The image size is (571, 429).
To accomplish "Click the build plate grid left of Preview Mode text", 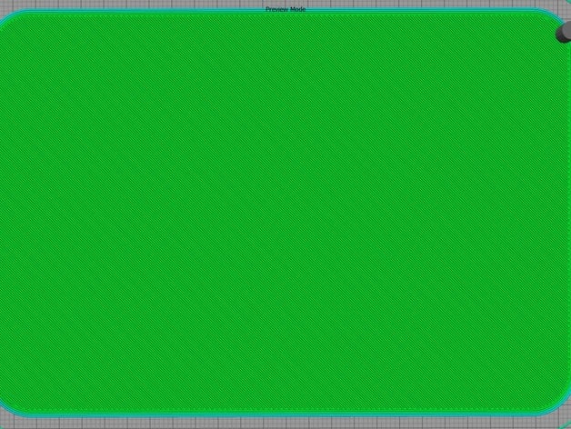I will pos(145,4).
